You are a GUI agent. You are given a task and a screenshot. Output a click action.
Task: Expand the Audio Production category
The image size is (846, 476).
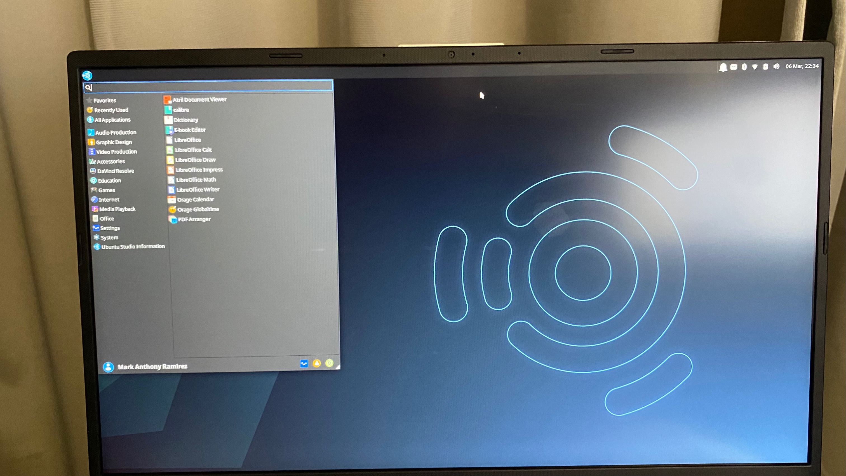[x=116, y=132]
